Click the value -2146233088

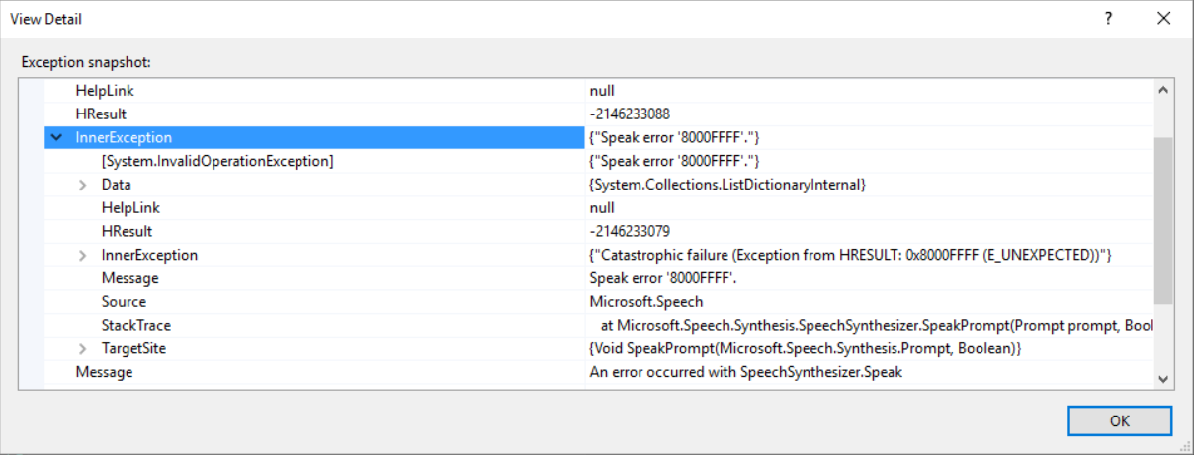point(630,114)
